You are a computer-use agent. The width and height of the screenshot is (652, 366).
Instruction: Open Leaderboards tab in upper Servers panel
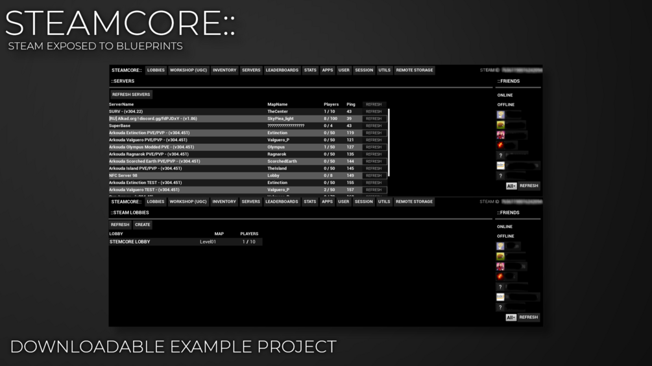(x=282, y=70)
